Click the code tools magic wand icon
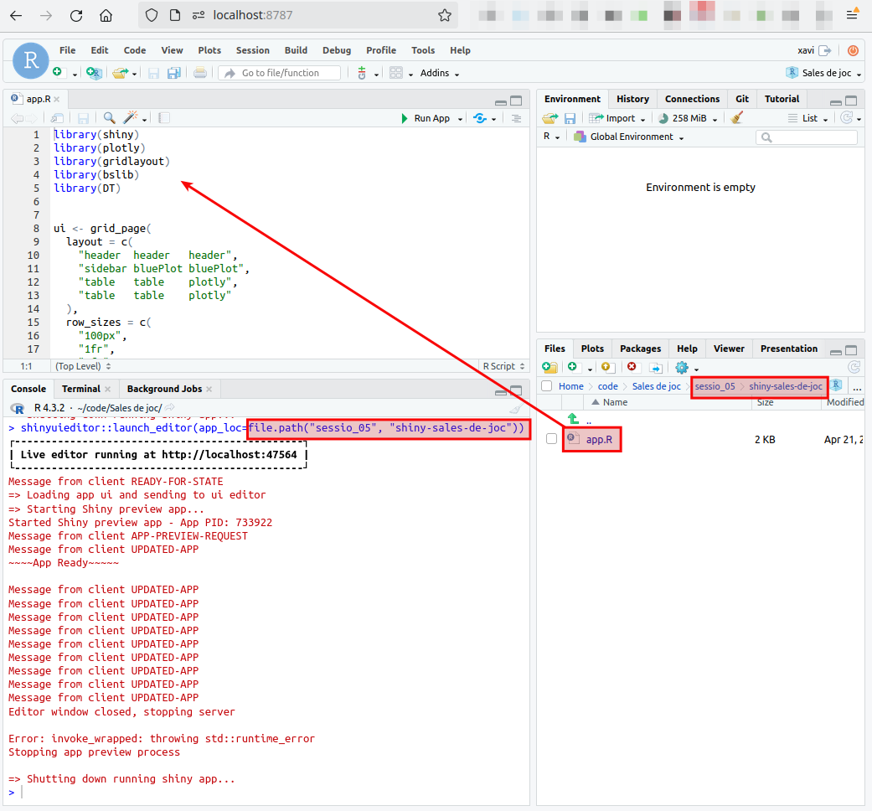Image resolution: width=872 pixels, height=811 pixels. (x=131, y=118)
